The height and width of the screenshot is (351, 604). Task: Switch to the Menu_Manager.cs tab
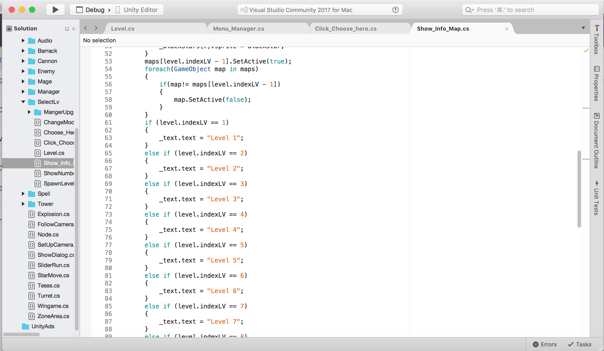pos(238,29)
